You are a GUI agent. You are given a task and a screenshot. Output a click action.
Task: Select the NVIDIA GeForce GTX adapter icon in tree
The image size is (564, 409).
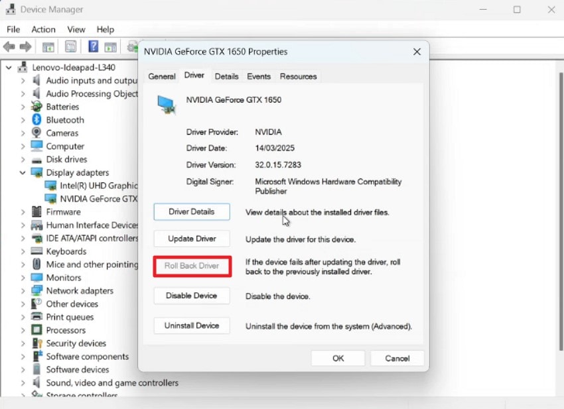(50, 199)
